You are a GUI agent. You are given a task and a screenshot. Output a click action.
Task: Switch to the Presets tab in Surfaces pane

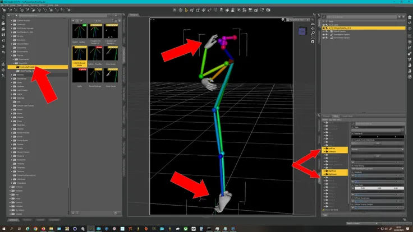[x=327, y=116]
